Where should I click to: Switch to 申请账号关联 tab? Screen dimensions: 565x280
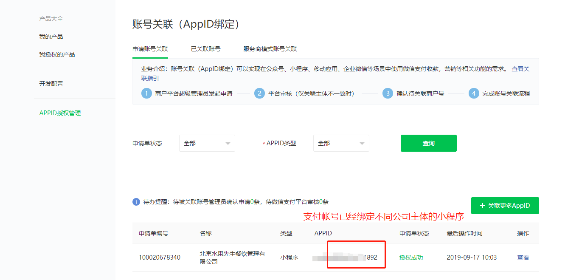tap(150, 49)
